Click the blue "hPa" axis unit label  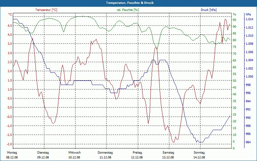click(x=248, y=14)
